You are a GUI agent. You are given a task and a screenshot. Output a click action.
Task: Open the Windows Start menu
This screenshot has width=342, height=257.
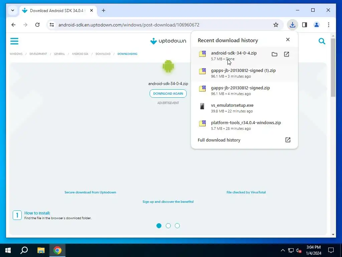[8, 250]
